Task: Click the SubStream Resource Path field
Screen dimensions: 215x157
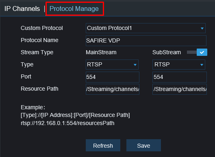Action: click(x=180, y=89)
